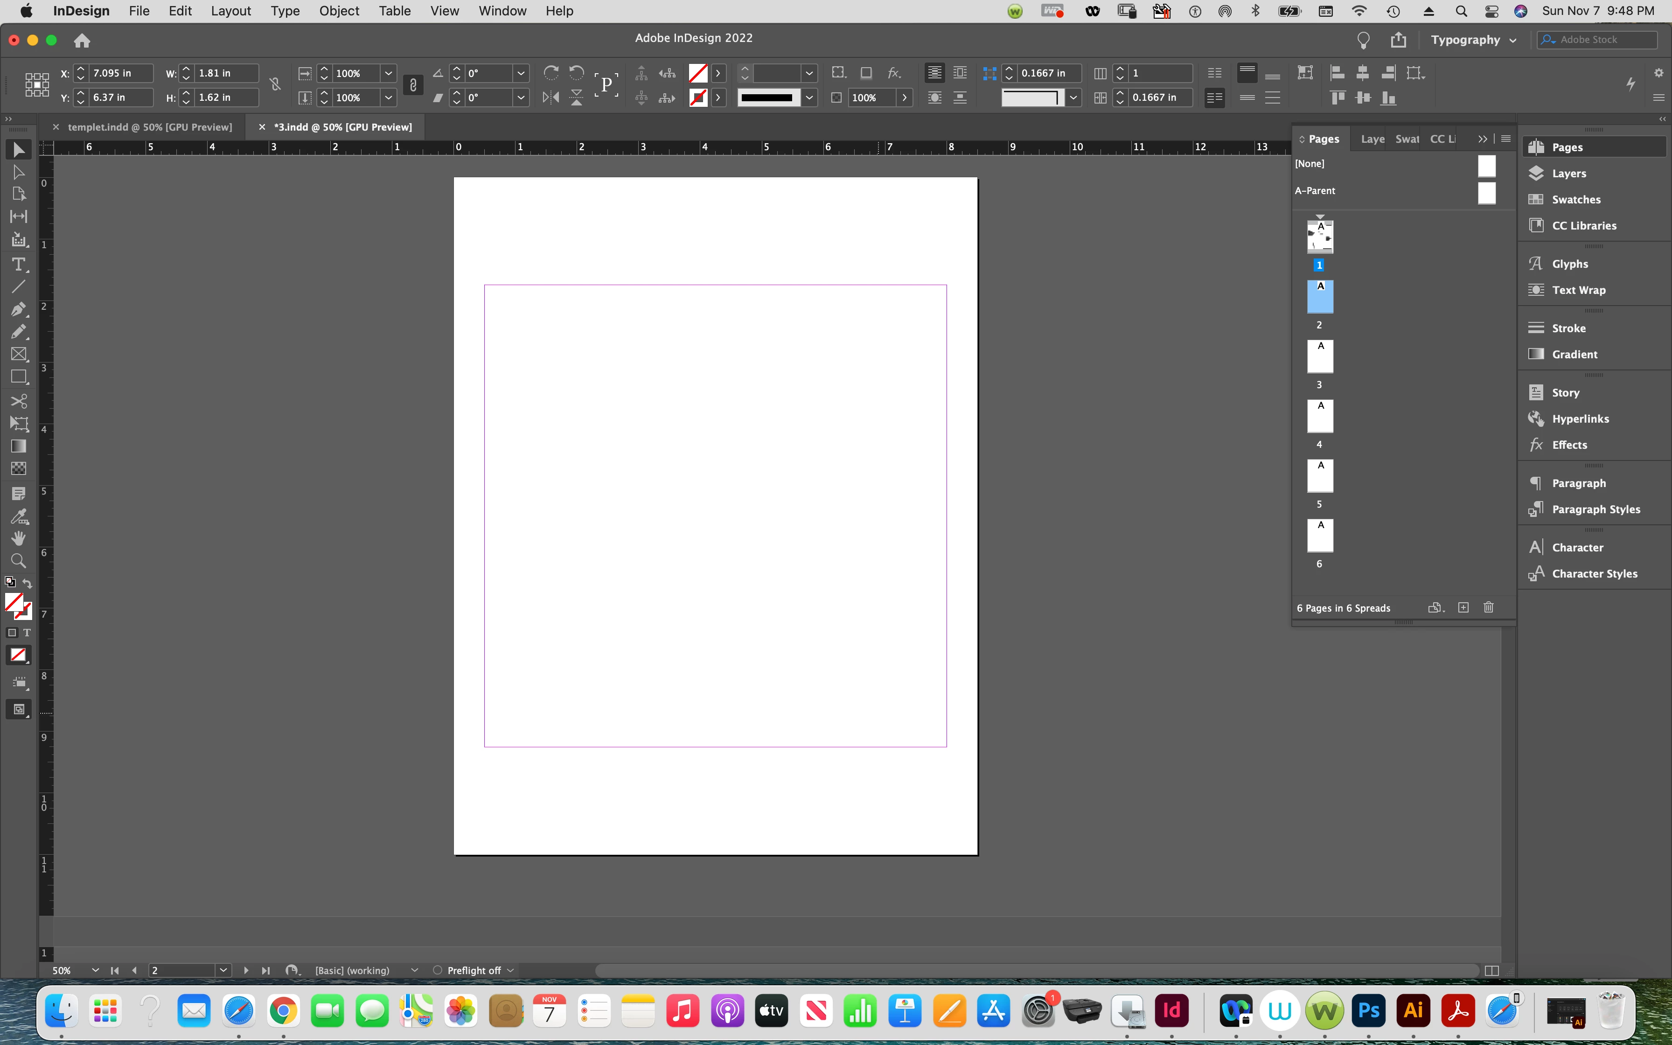This screenshot has width=1672, height=1045.
Task: Select the page 4 thumbnail in Pages panel
Action: pos(1320,416)
